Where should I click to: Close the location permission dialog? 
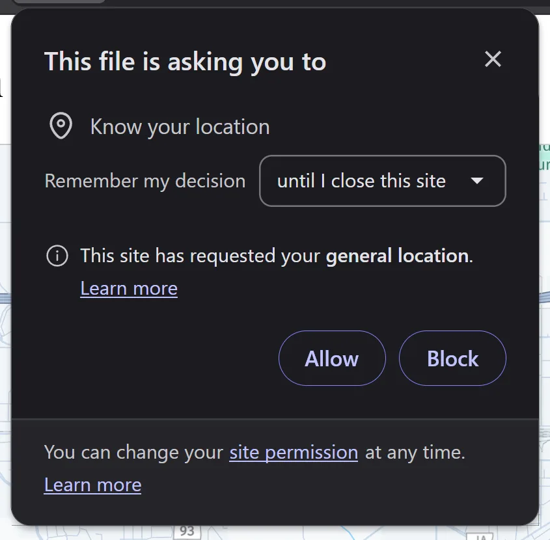tap(493, 60)
